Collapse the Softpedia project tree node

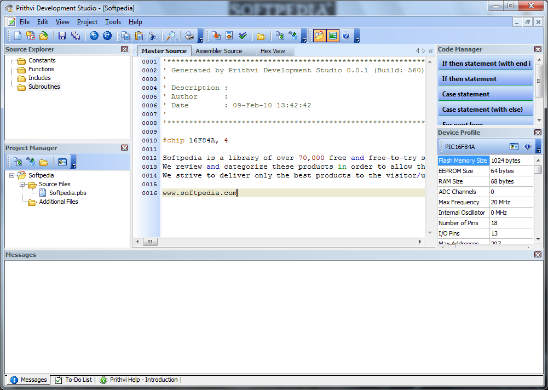click(x=12, y=175)
